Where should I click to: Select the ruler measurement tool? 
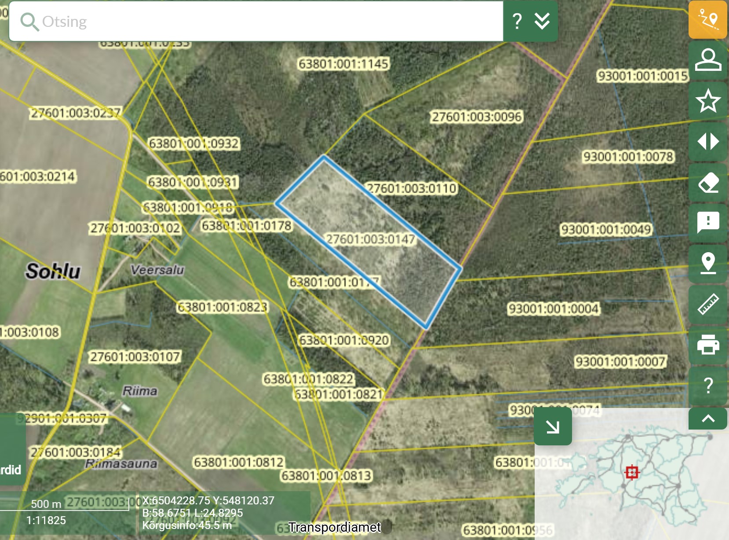pos(707,304)
